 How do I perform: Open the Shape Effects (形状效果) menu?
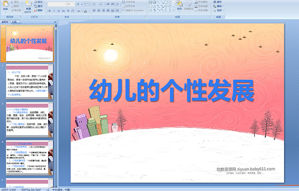click(x=202, y=10)
